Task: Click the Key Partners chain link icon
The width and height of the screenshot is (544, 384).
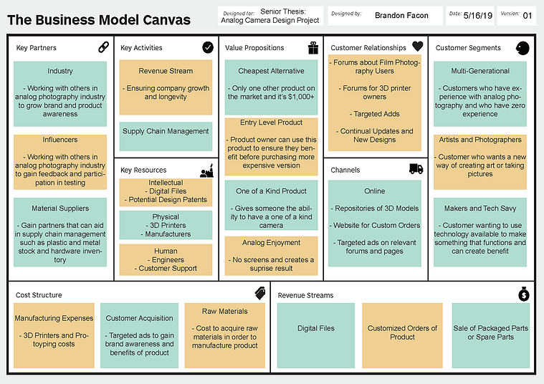Action: pyautogui.click(x=103, y=47)
